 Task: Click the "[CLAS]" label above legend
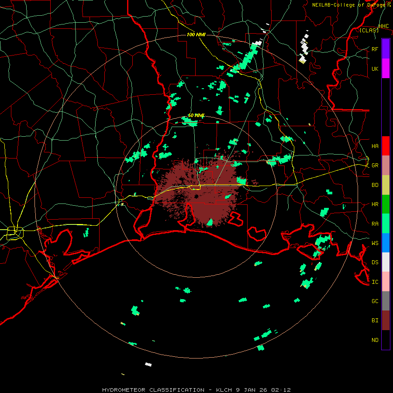(369, 30)
